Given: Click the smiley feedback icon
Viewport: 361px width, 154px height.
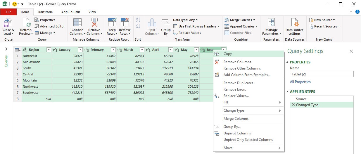Looking at the screenshot, I should coord(14,4).
